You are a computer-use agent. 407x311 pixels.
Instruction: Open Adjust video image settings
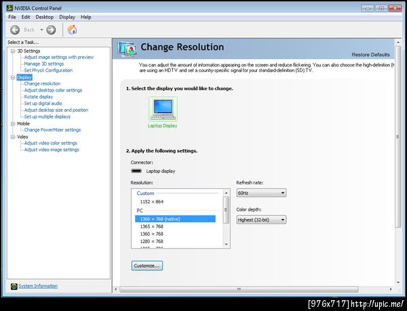tap(52, 150)
